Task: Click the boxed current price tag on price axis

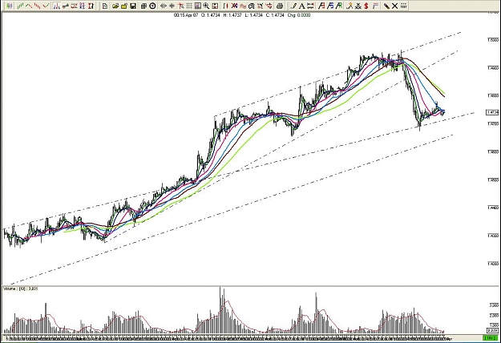Action: [492, 112]
